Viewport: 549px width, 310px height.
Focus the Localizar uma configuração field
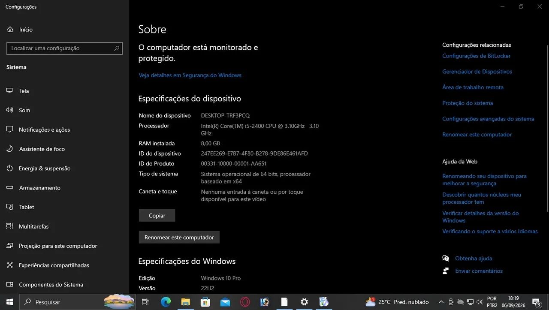click(64, 48)
